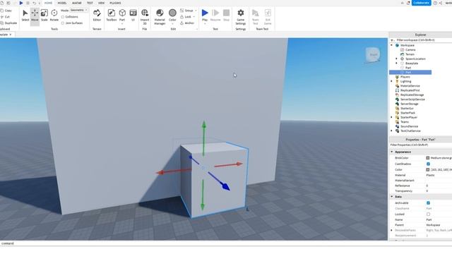Click Cut in the clipboard group
452x254 pixels.
coord(5,17)
